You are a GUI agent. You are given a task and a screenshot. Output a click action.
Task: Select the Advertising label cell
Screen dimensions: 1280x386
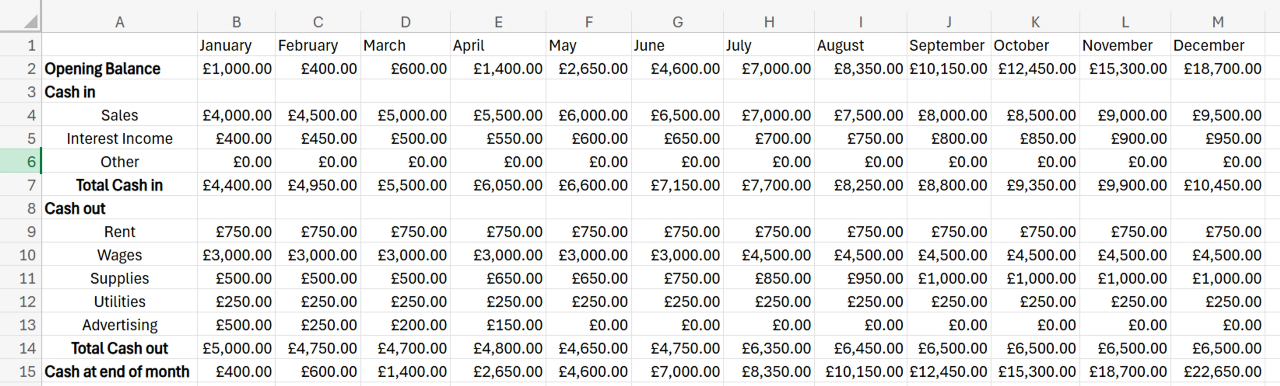click(119, 324)
